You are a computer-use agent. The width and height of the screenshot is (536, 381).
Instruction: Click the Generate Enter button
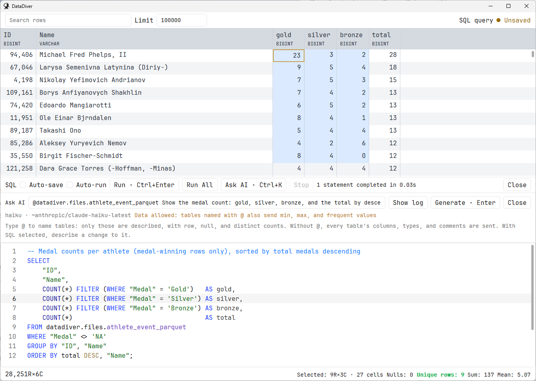coord(465,203)
